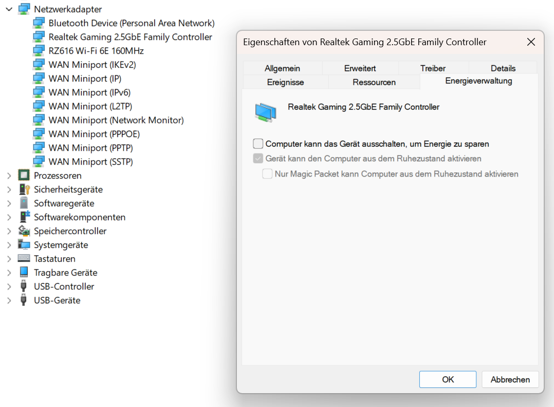Expand the Systemgeräte node
The width and height of the screenshot is (554, 407).
[x=9, y=245]
